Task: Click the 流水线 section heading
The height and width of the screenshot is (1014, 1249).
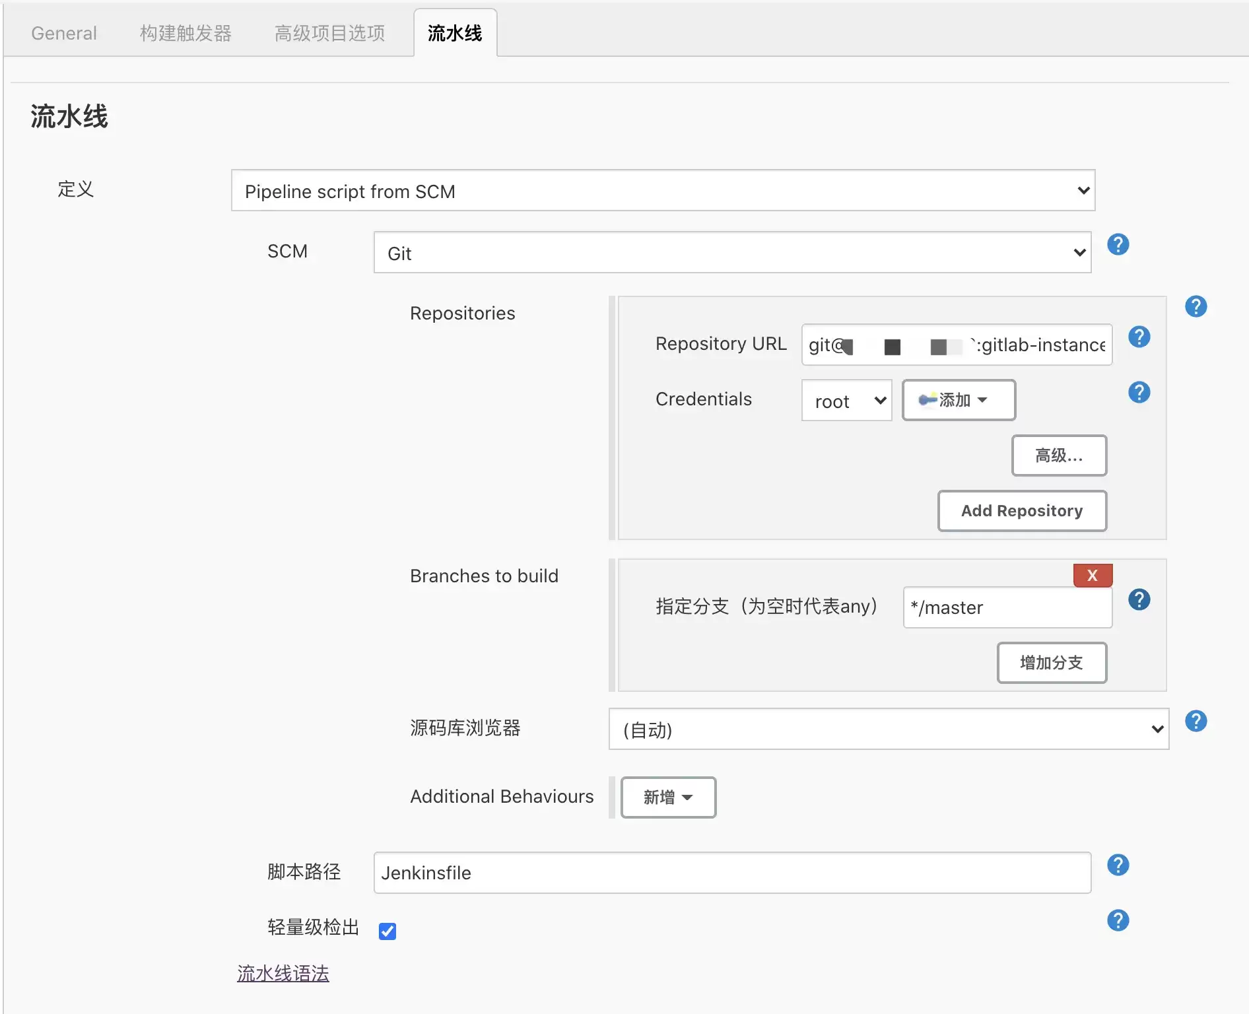Action: [x=69, y=117]
